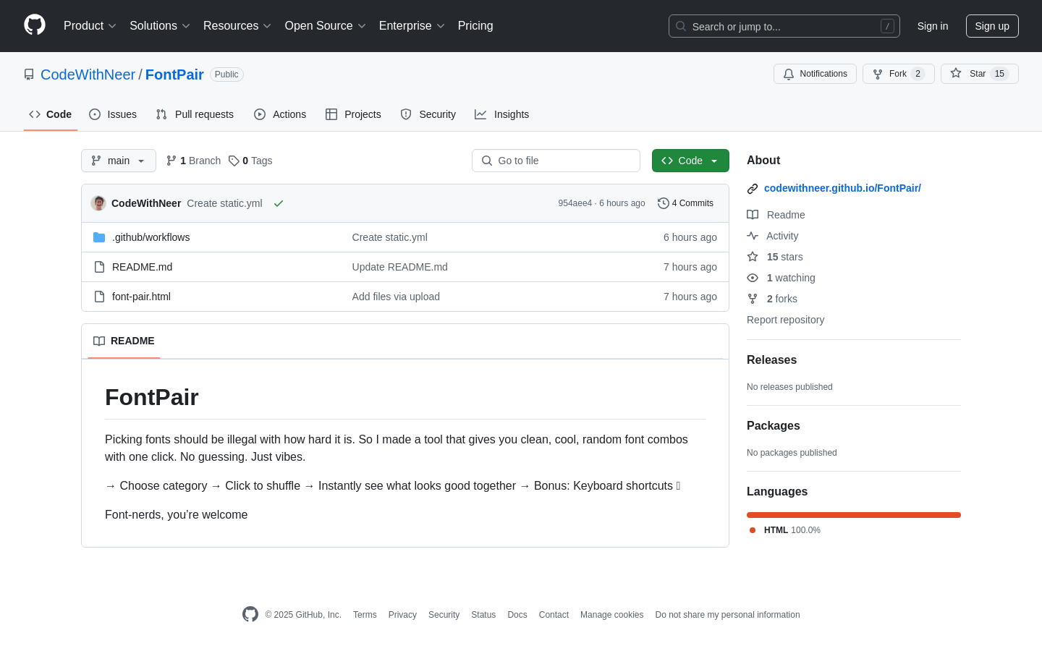Image resolution: width=1042 pixels, height=651 pixels.
Task: Click Manage cookies in footer
Action: pyautogui.click(x=611, y=615)
